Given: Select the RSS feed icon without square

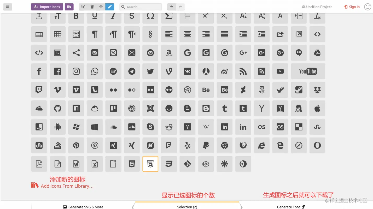Looking at the screenshot, I should tap(243, 71).
